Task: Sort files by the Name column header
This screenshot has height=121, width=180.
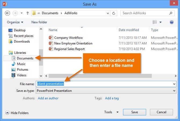Action: [53, 30]
